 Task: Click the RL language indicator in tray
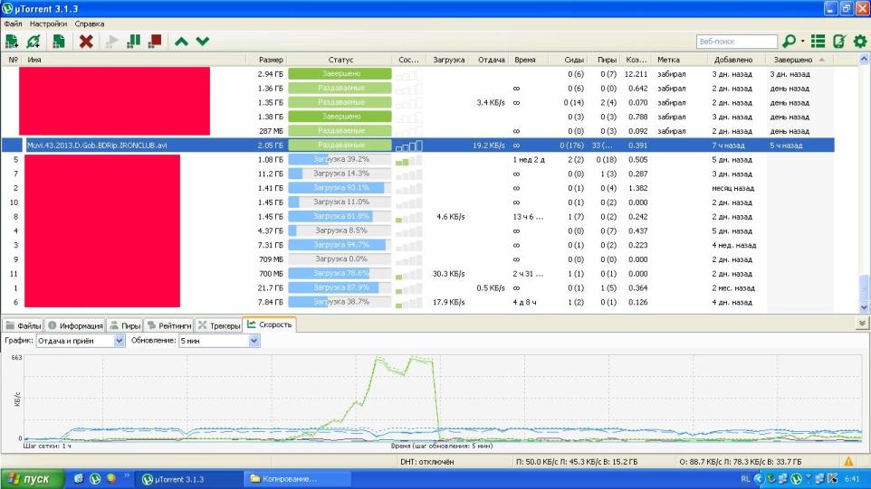point(745,479)
